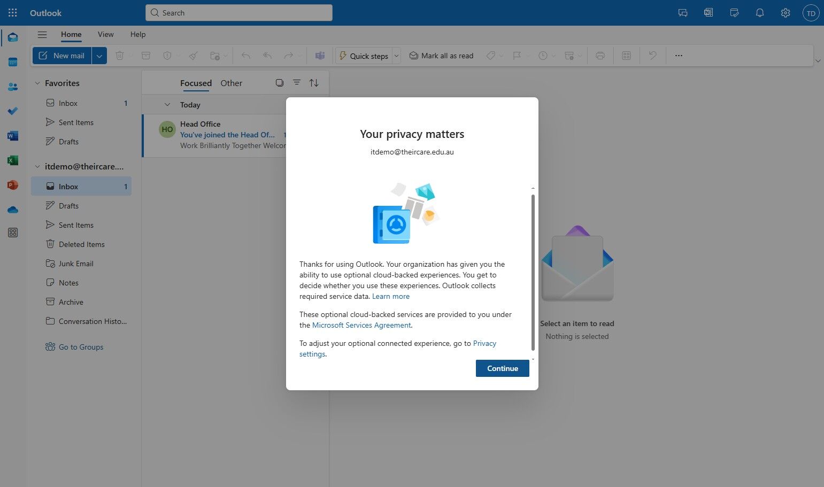Viewport: 824px width, 487px height.
Task: Launch Word from the left rail
Action: click(x=13, y=136)
